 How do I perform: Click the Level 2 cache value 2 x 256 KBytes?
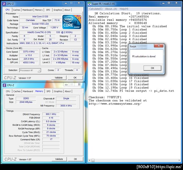pyautogui.click(x=61, y=59)
